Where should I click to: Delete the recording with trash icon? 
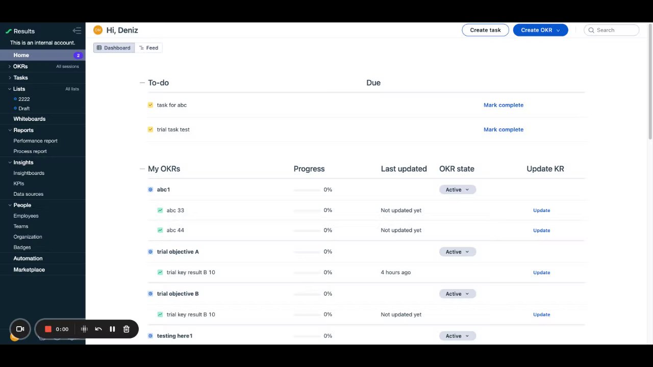pos(127,329)
